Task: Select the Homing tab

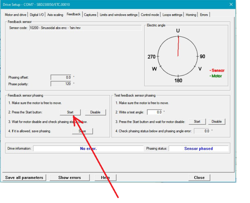Action: click(191, 15)
